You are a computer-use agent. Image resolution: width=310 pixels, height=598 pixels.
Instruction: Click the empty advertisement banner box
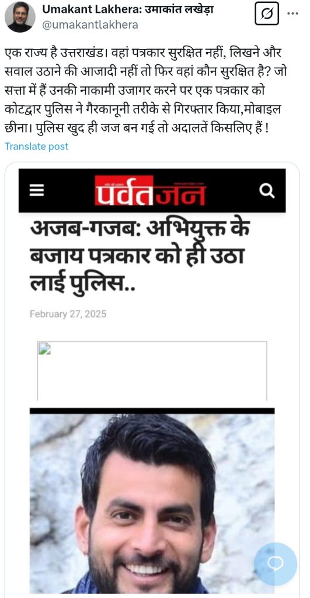point(152,370)
